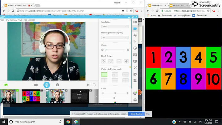Toggle the green presets strip icon
Image resolution: width=222 pixels, height=125 pixels.
click(6, 85)
